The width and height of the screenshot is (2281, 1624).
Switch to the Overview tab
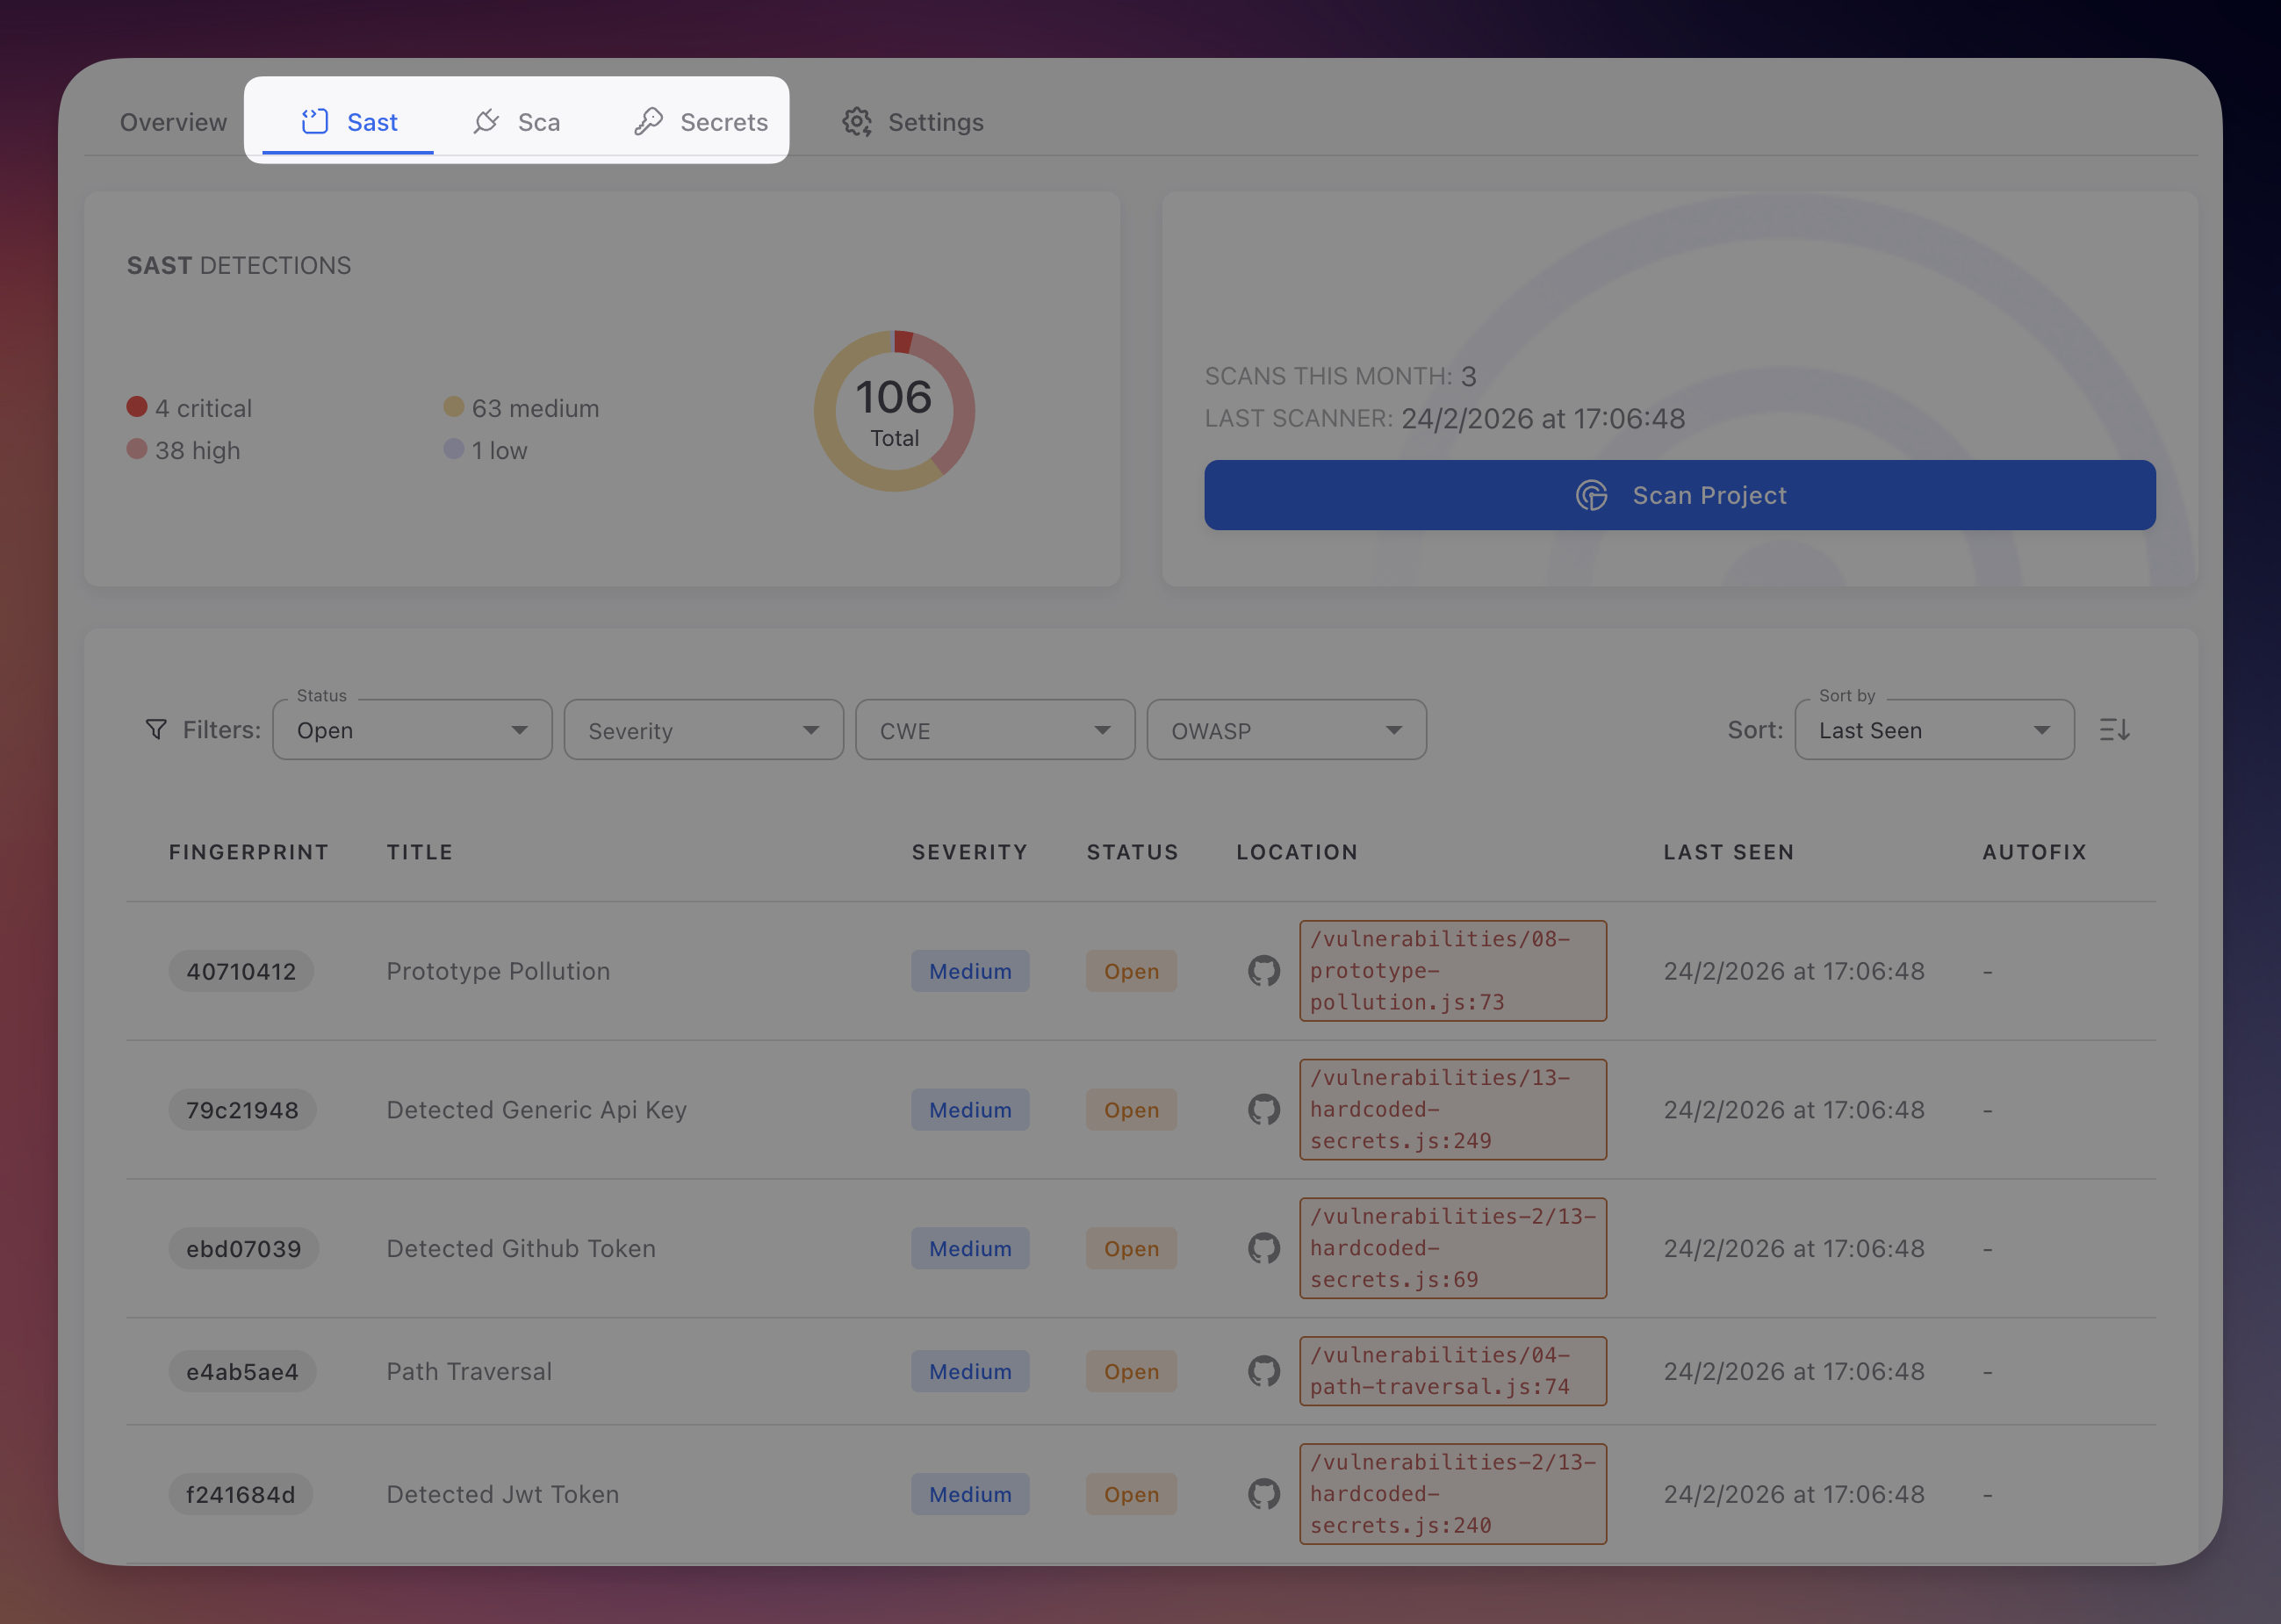coord(173,122)
